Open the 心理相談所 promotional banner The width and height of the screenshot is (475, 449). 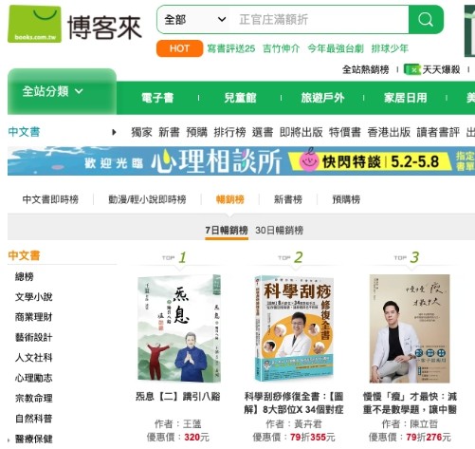coord(241,161)
